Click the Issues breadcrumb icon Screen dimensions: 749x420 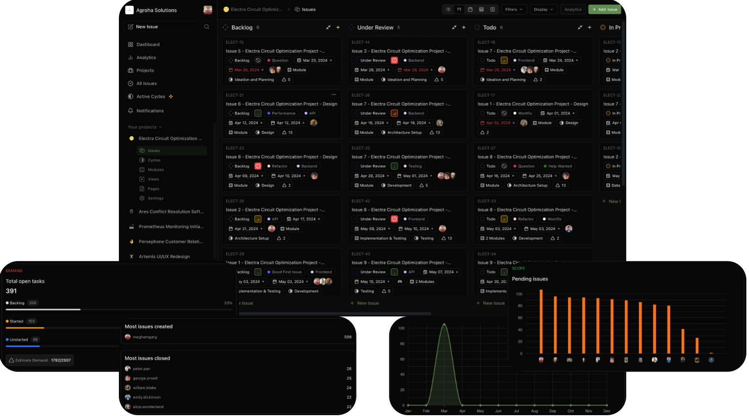pos(298,9)
